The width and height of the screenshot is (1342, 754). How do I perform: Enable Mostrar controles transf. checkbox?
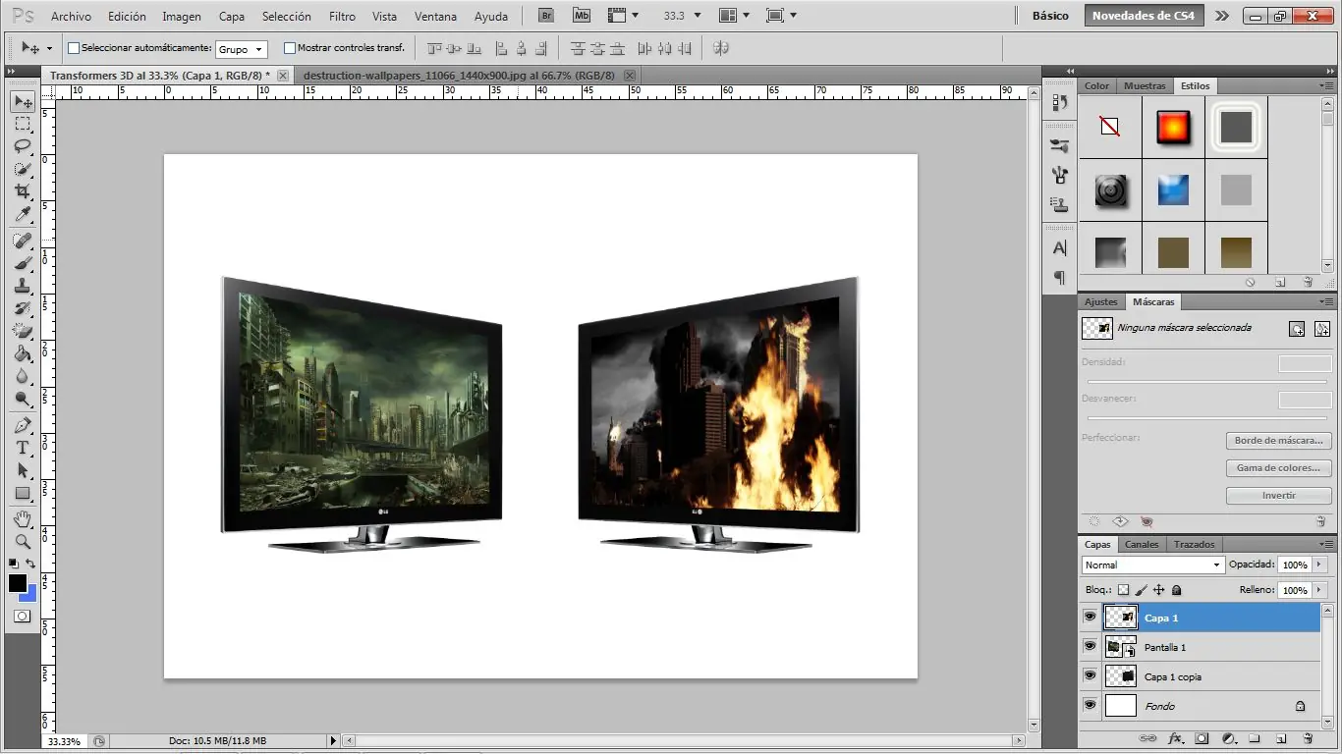290,48
